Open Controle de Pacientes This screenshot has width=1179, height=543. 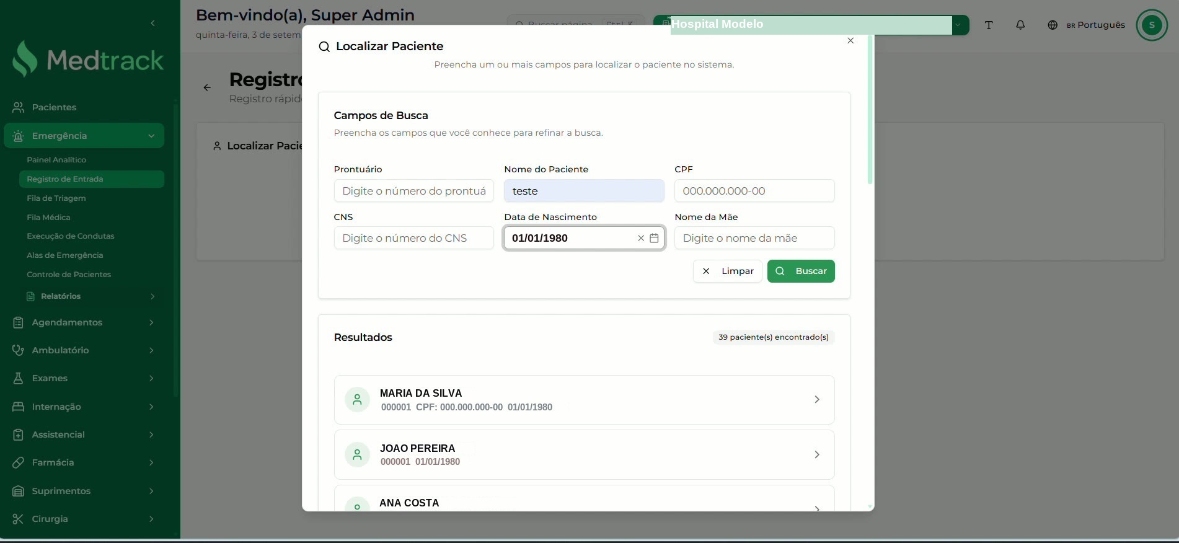pyautogui.click(x=69, y=275)
